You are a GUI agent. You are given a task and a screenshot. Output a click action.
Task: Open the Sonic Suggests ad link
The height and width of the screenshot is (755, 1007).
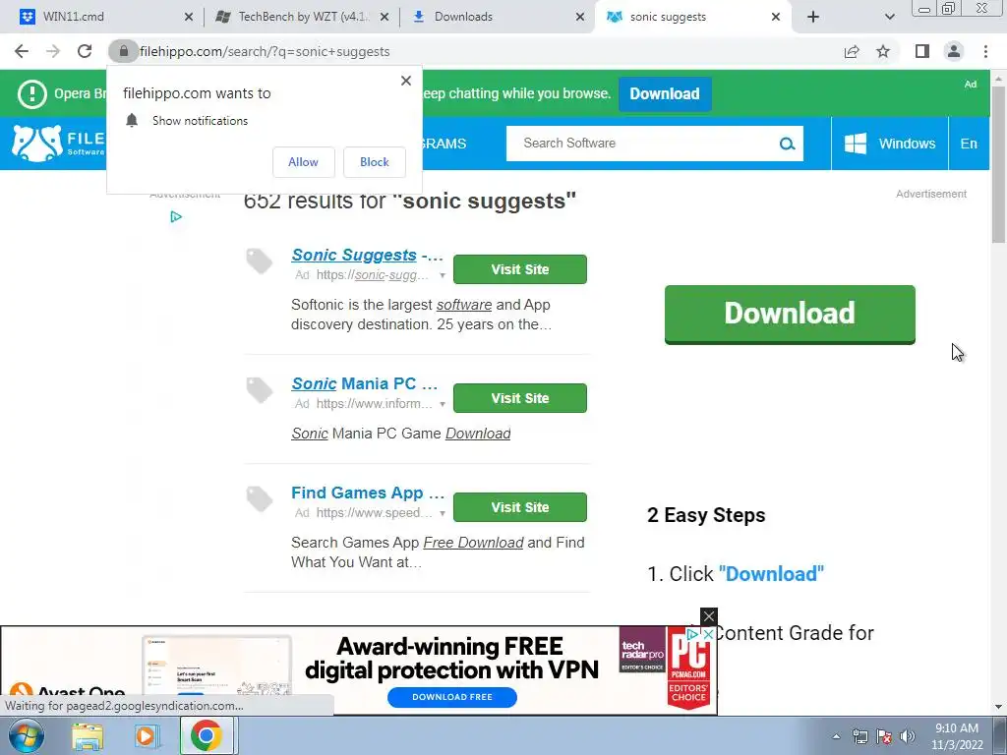pyautogui.click(x=368, y=255)
